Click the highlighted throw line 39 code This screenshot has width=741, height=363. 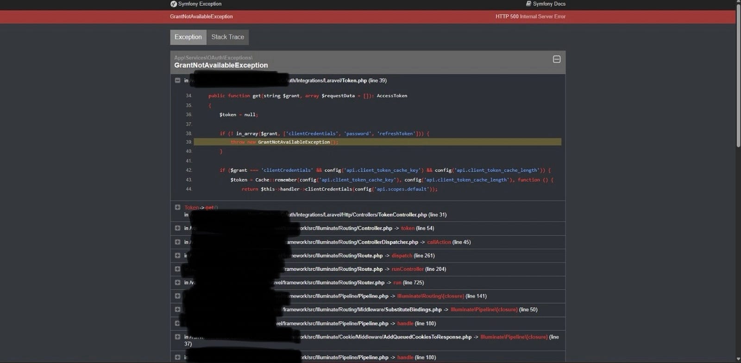pos(377,142)
